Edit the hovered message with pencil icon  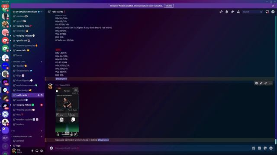pos(261,83)
